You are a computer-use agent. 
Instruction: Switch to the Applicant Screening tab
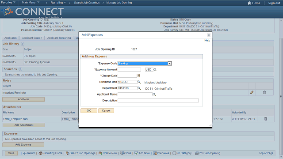coord(59,38)
